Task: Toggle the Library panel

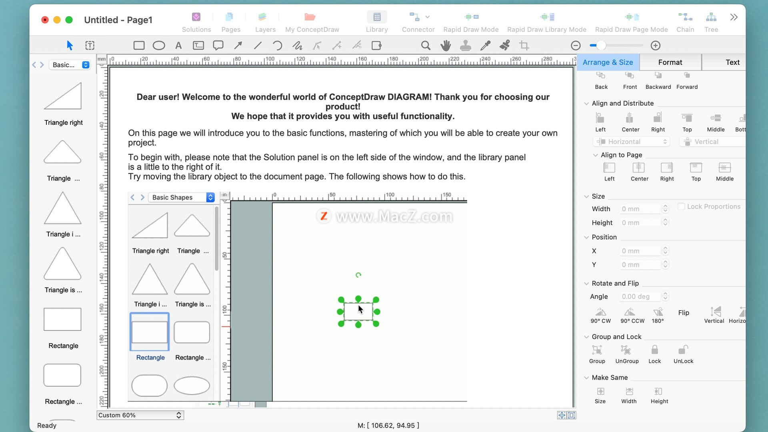Action: click(x=377, y=22)
